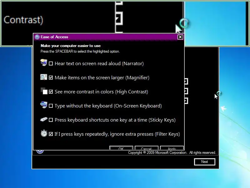
Task: Select 'Type without the keyboard (On-Screen Keyboard)' label
Action: tap(108, 106)
